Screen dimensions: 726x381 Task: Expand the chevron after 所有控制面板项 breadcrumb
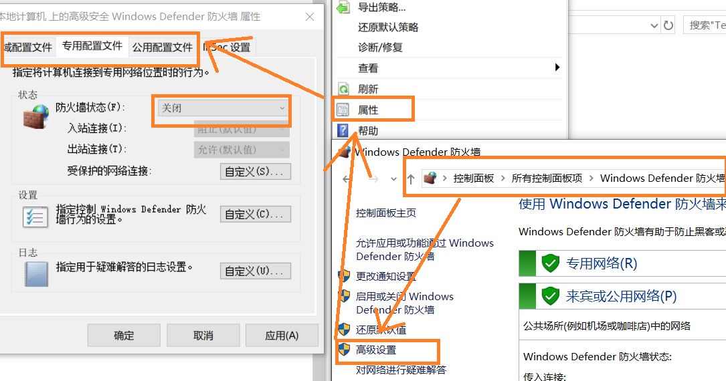point(592,178)
